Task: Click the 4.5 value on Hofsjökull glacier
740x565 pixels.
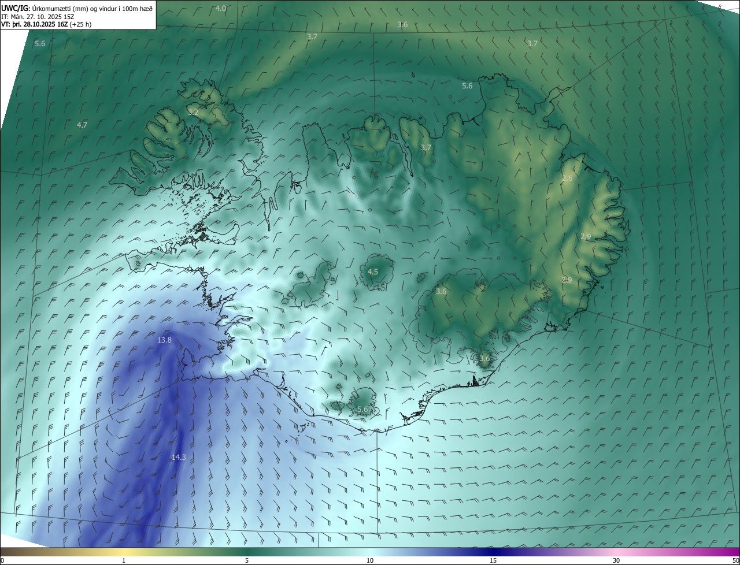Action: (373, 272)
